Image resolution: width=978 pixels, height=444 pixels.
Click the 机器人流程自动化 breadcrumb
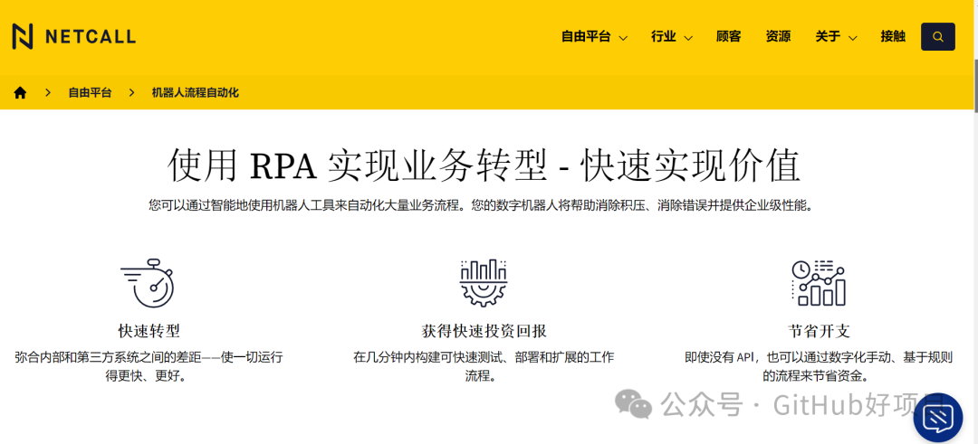click(196, 93)
